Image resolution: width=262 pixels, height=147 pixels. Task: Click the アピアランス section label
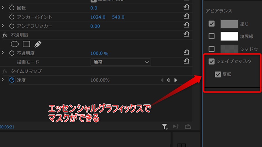(x=219, y=11)
